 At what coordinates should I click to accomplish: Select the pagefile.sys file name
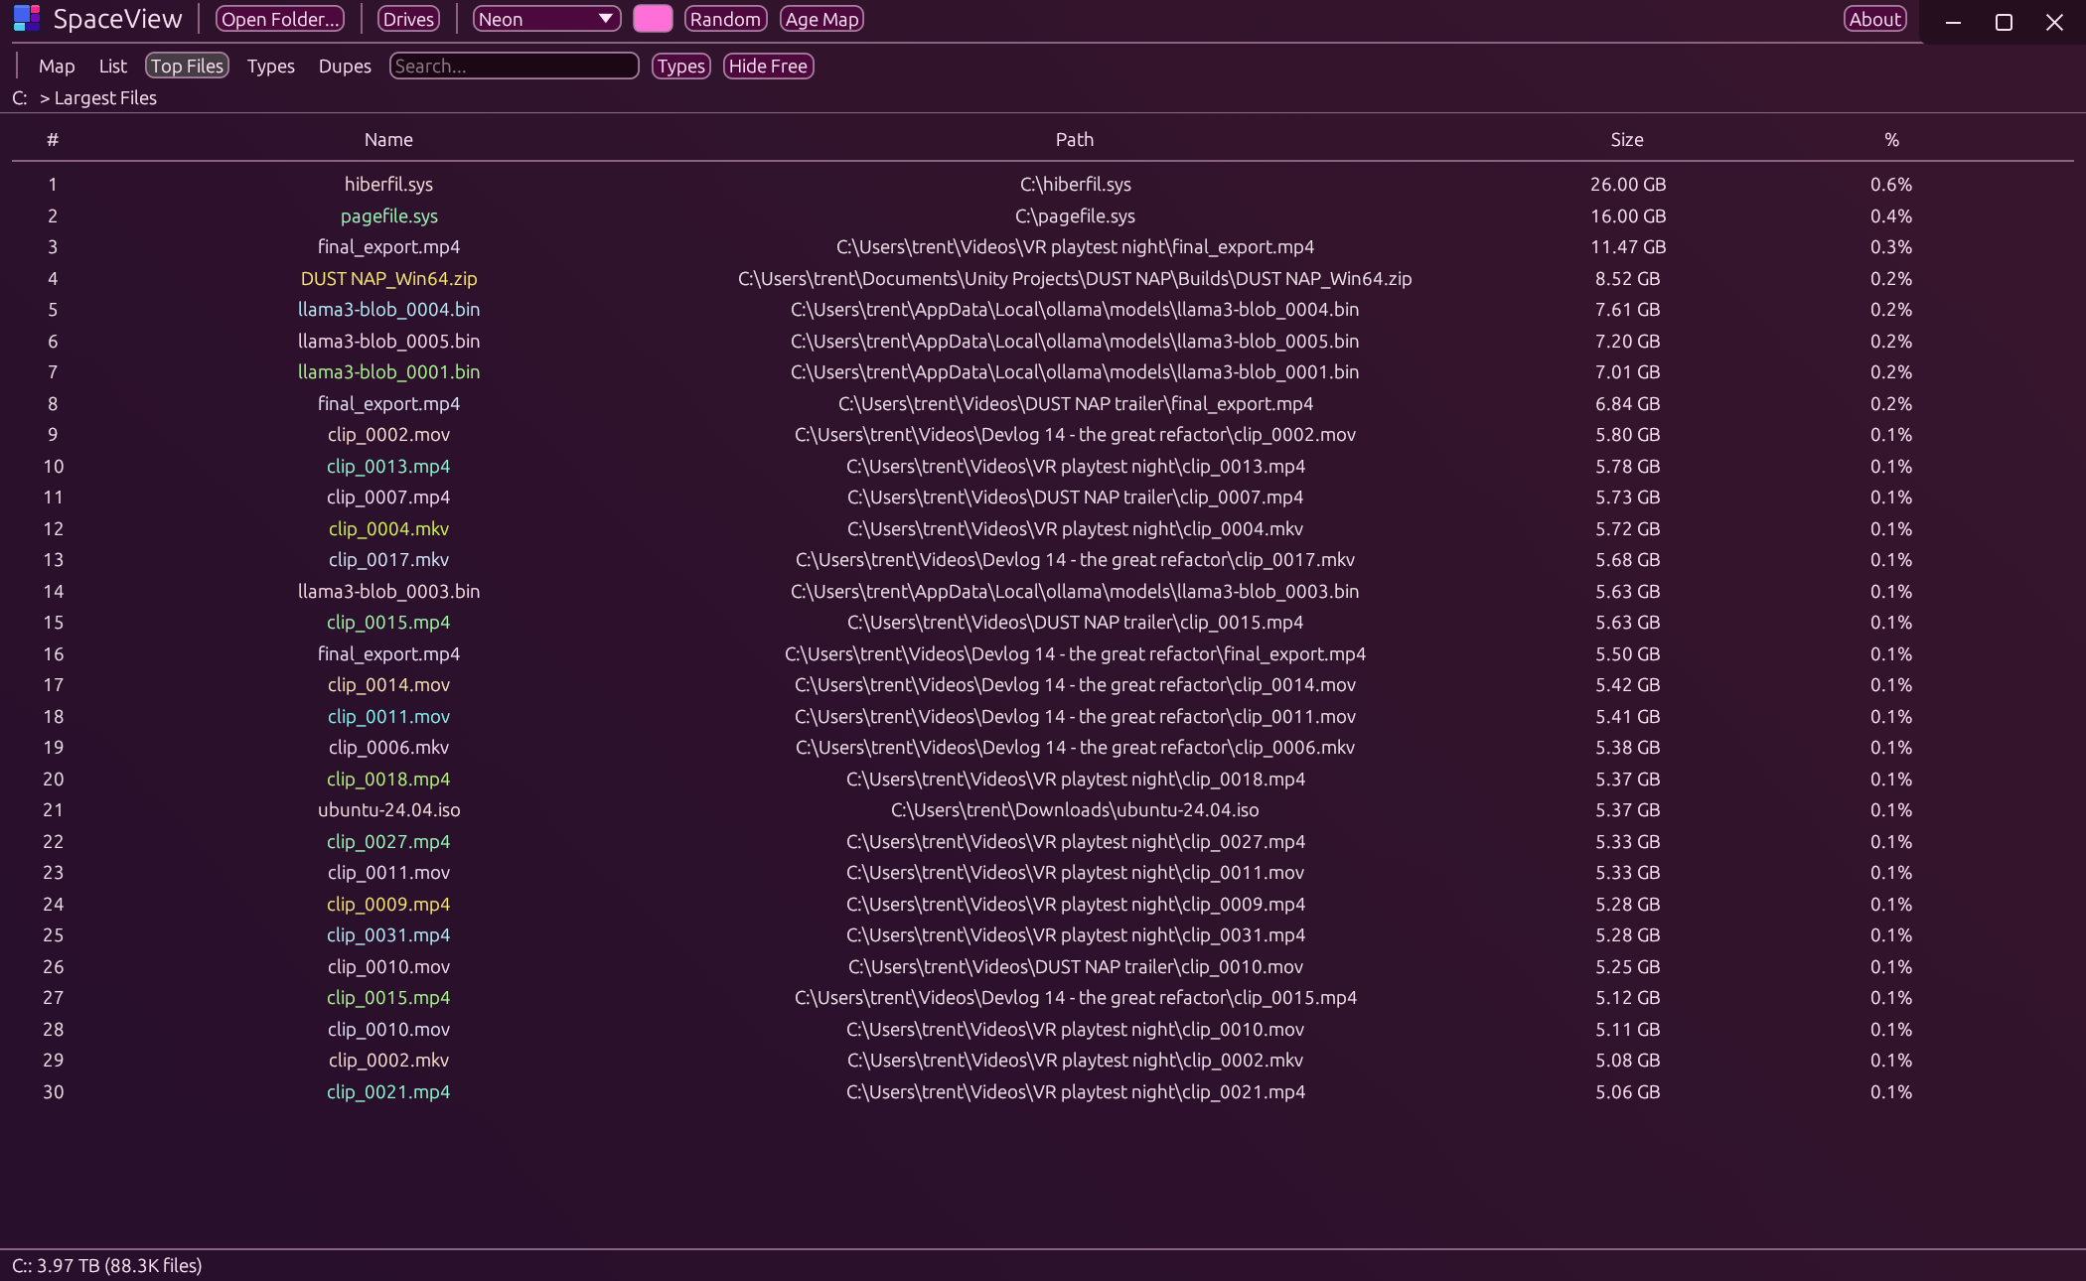coord(388,215)
